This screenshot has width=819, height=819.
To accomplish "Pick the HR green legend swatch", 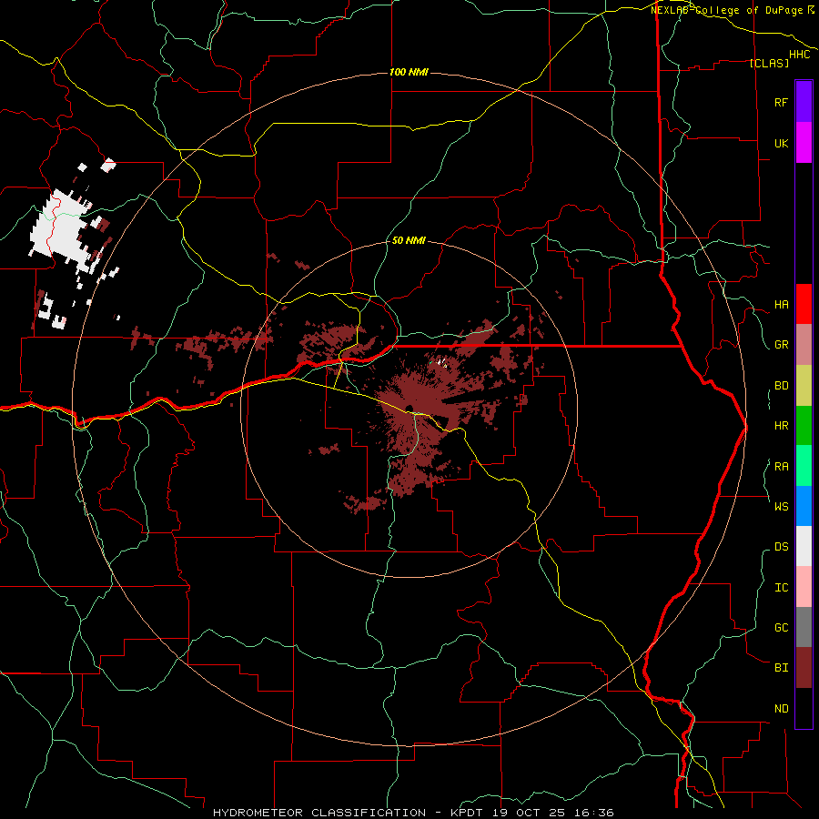I will 804,426.
